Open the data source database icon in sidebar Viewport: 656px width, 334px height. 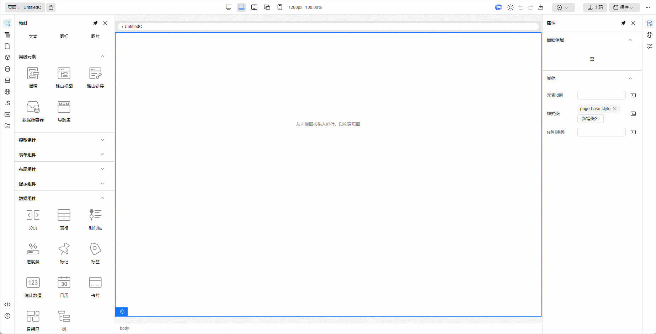tap(7, 69)
